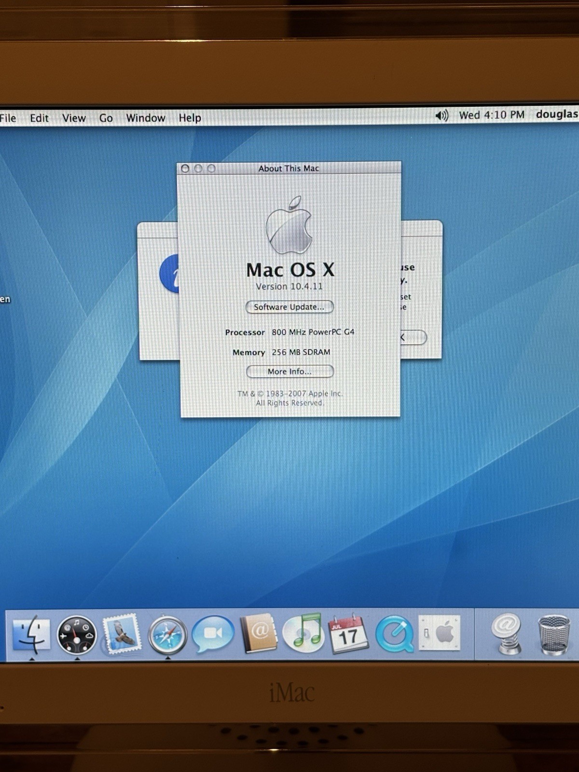This screenshot has width=579, height=772.
Task: Open the Help menu
Action: click(190, 118)
